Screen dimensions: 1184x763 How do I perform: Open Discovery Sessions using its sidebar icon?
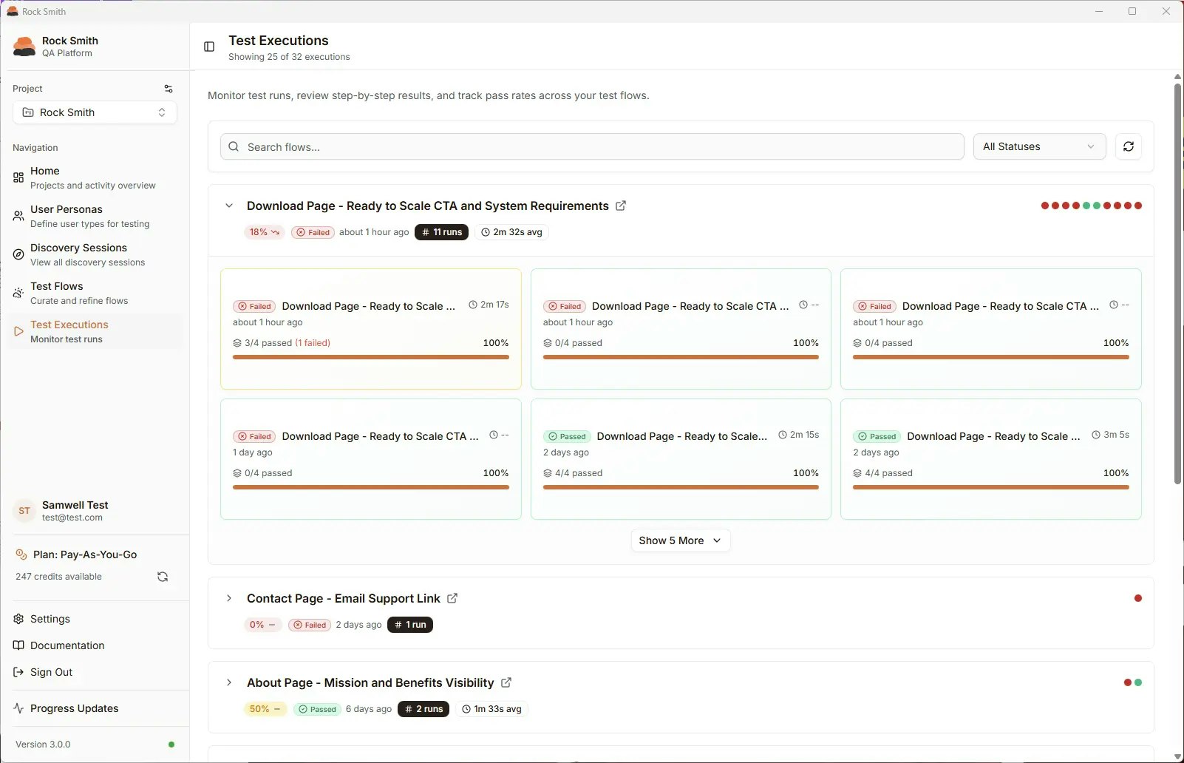point(18,254)
